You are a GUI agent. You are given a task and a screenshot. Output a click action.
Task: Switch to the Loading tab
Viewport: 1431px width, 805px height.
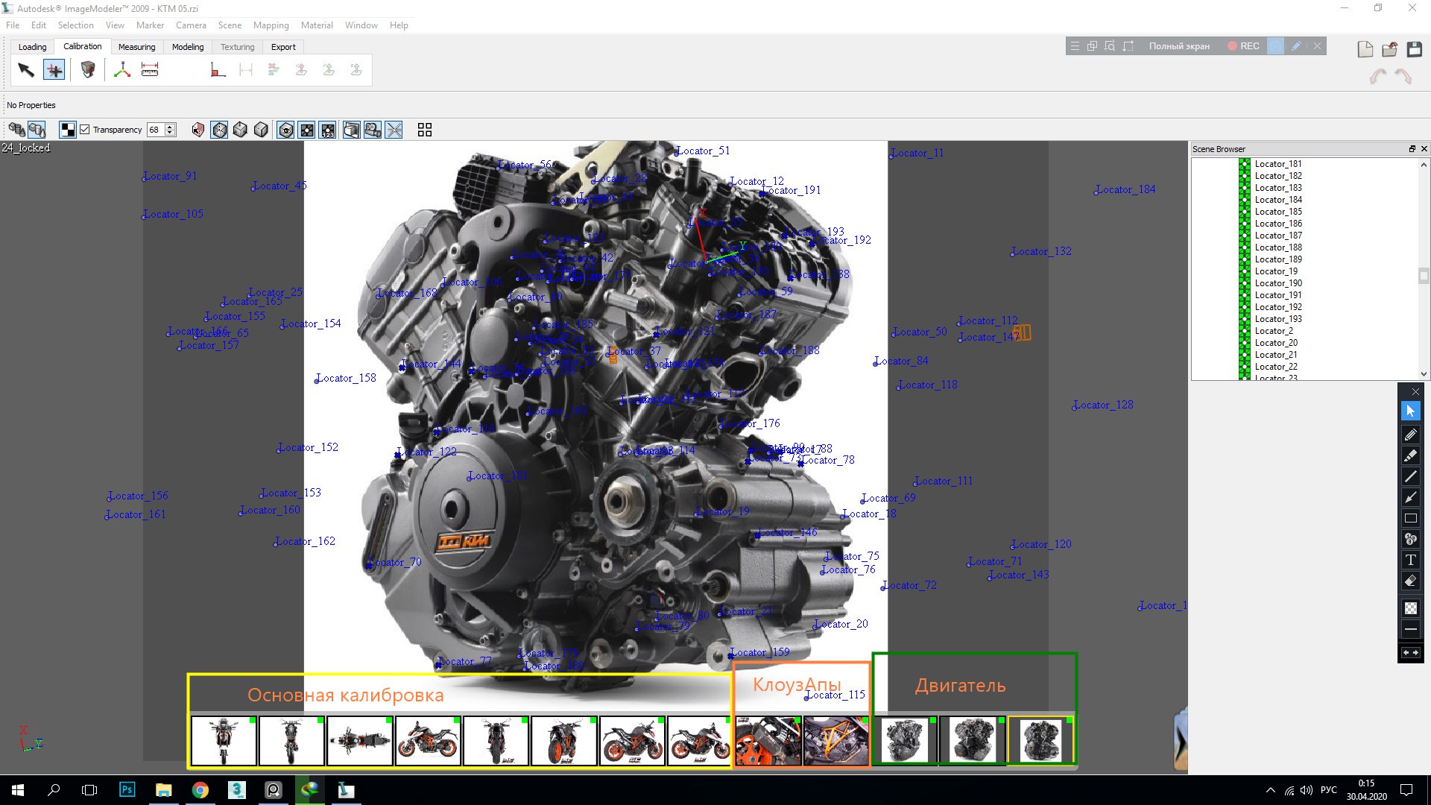pyautogui.click(x=32, y=47)
